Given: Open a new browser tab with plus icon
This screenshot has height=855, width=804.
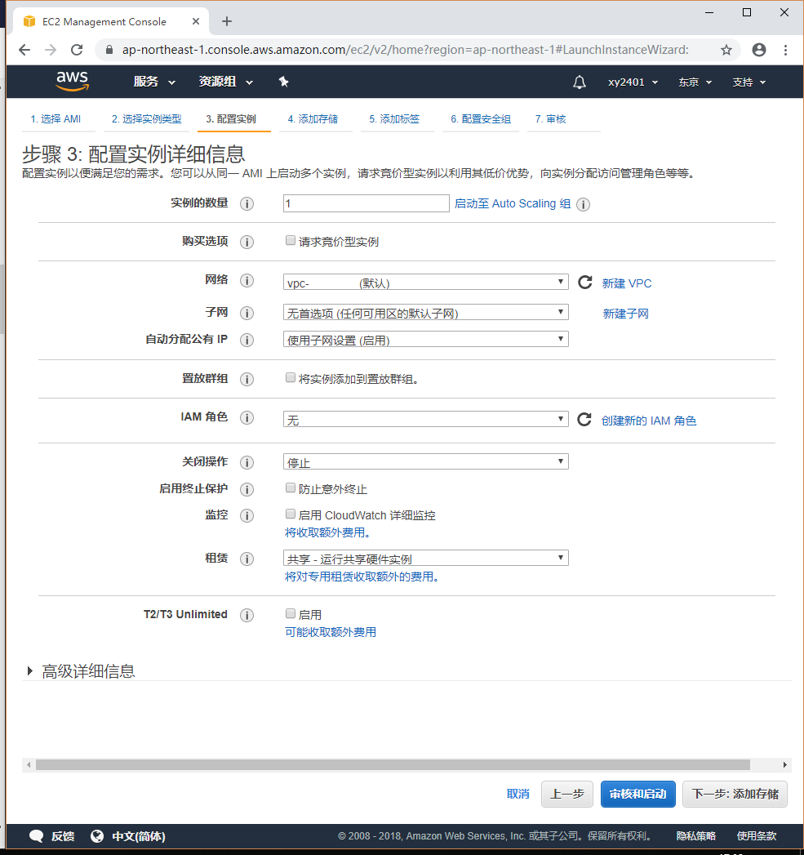Looking at the screenshot, I should pos(227,21).
